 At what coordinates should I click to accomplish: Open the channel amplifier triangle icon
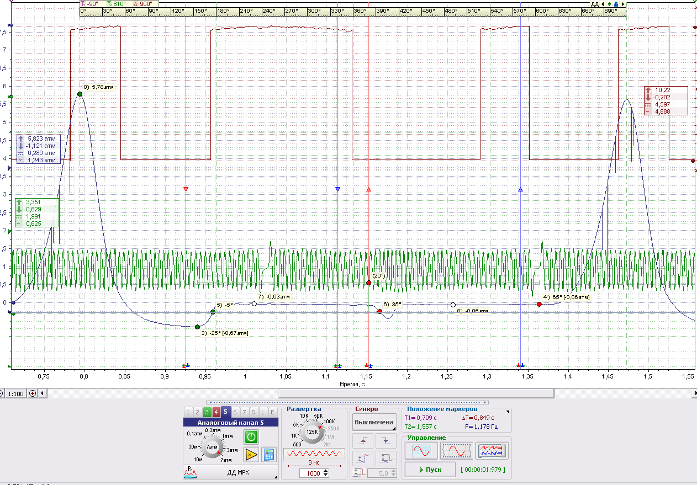pos(251,455)
